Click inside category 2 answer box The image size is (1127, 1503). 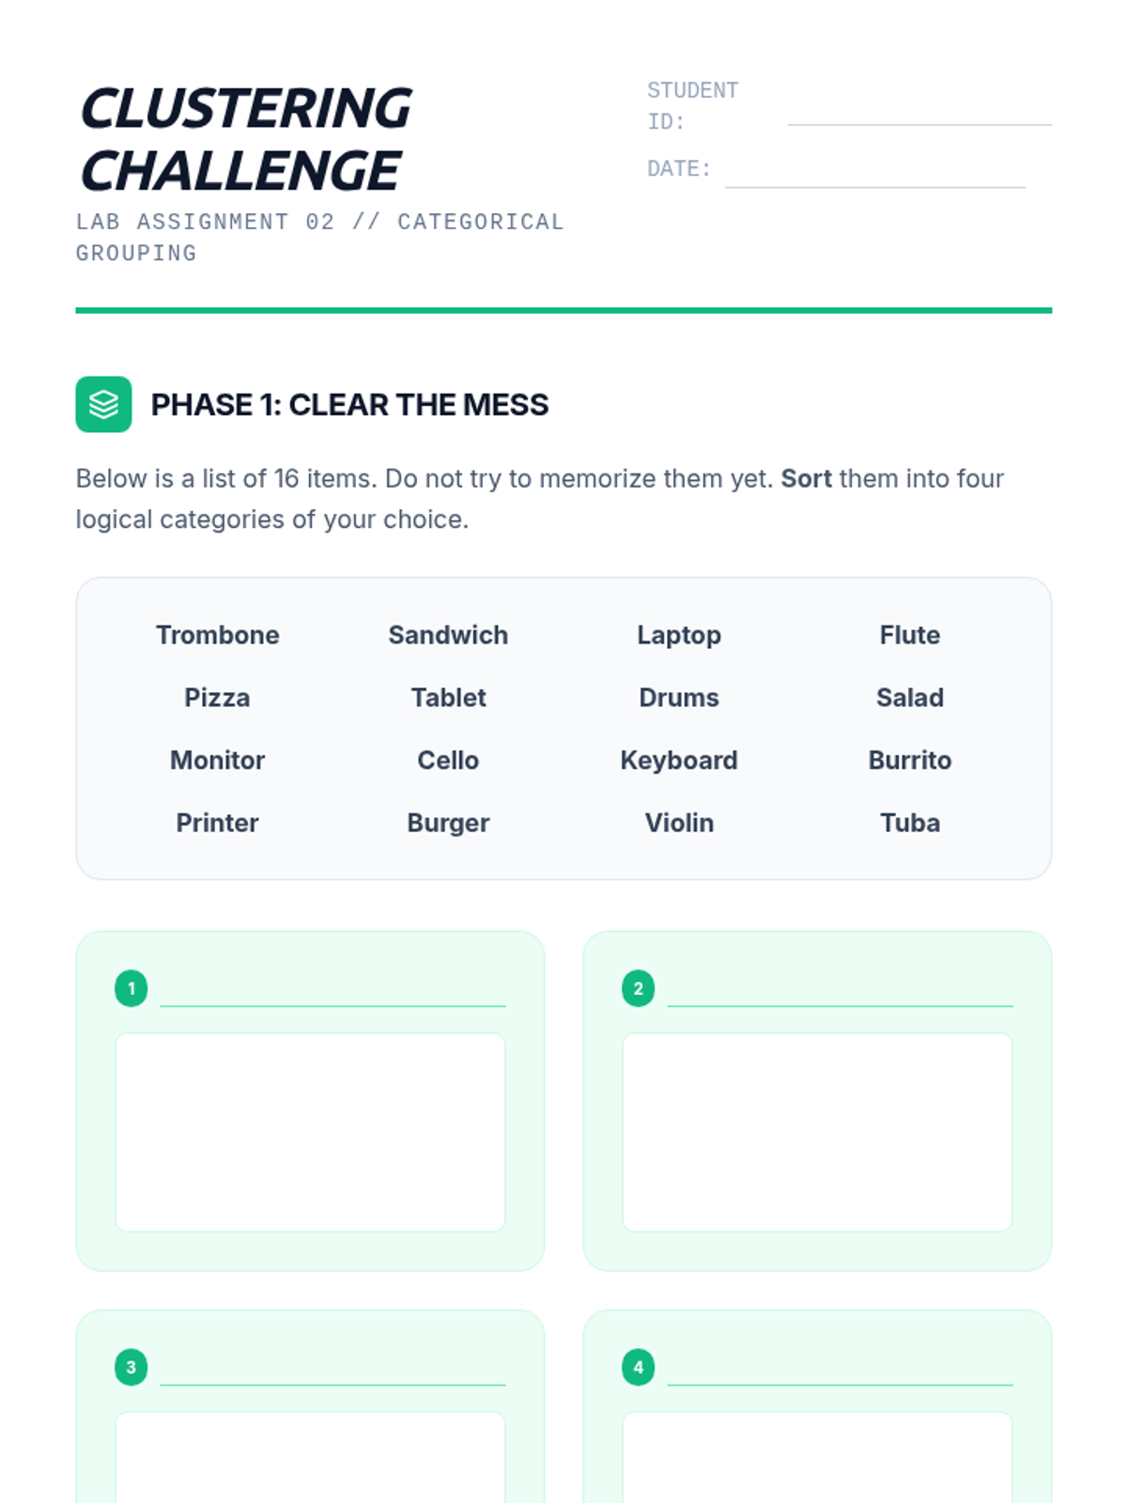817,1132
